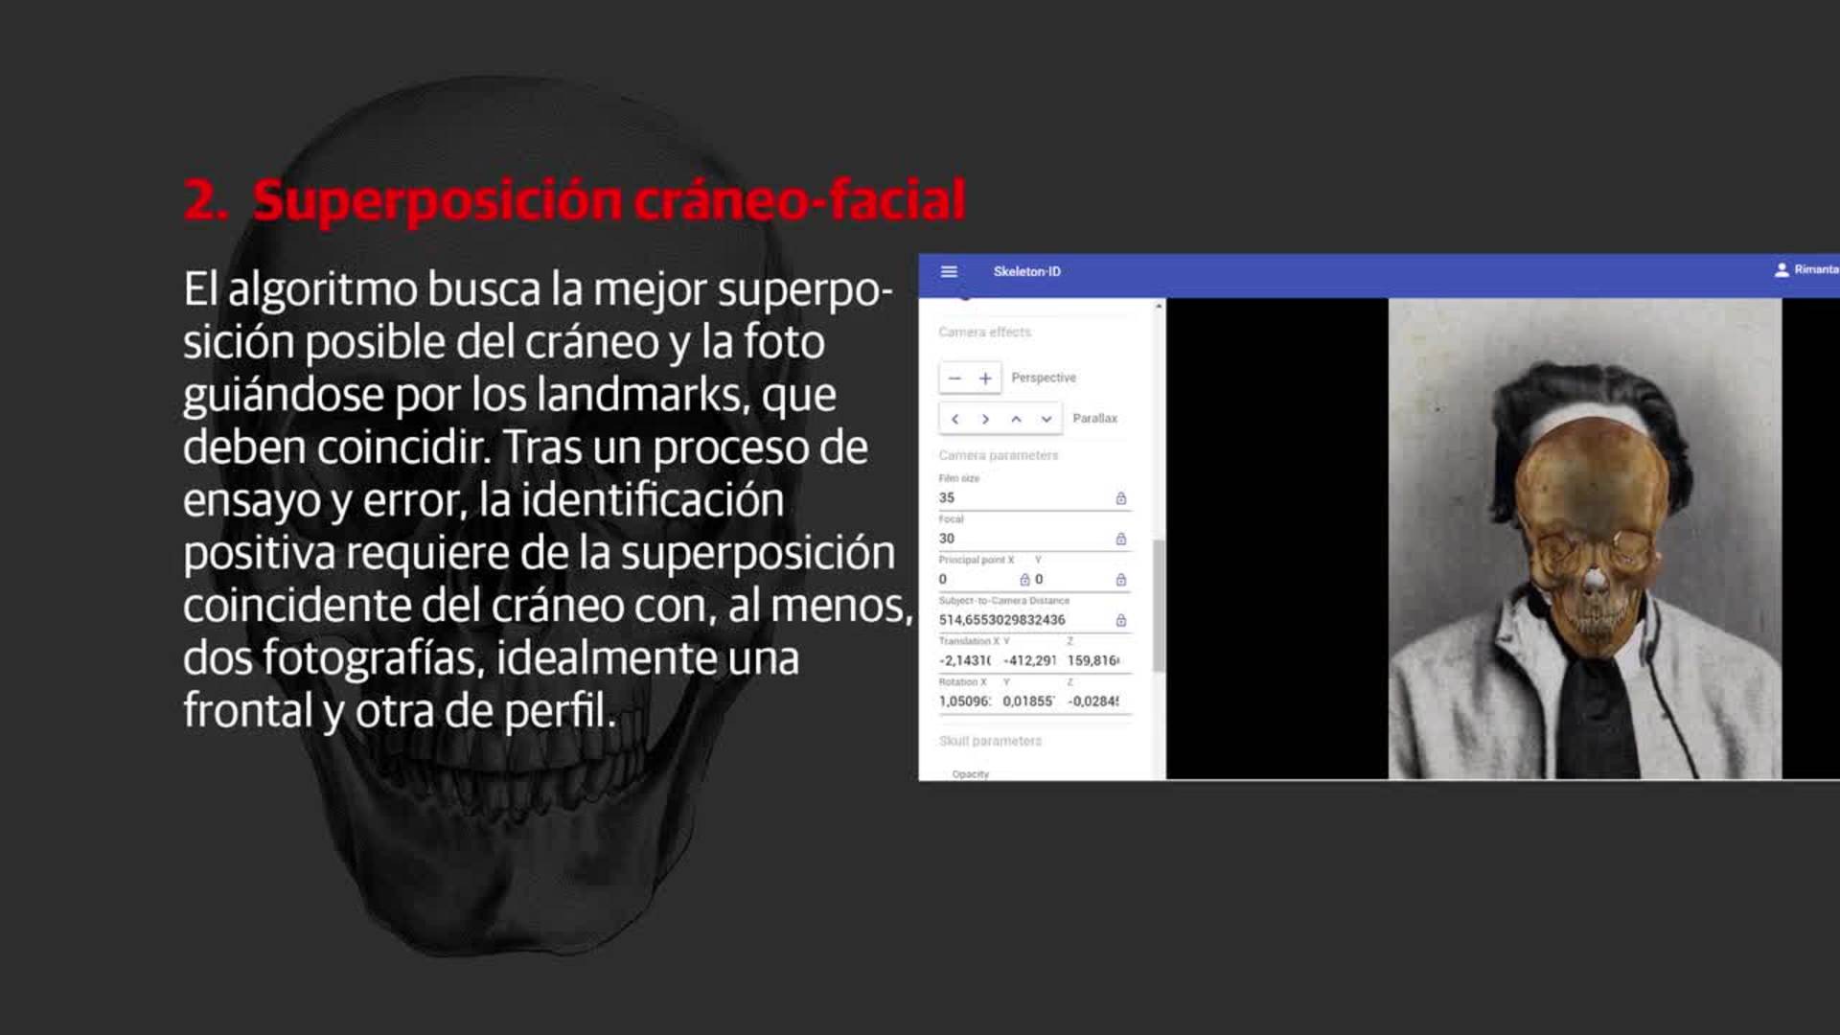Image resolution: width=1840 pixels, height=1035 pixels.
Task: Shift parallax left with the left arrow
Action: [954, 419]
